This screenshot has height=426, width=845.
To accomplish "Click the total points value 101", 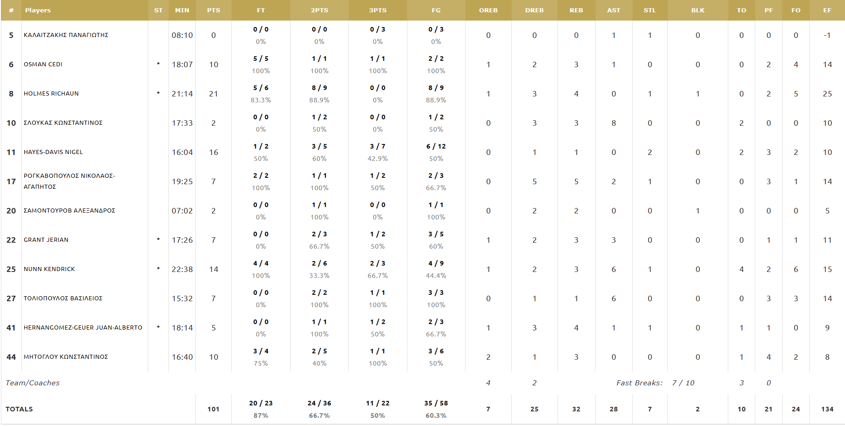I will (x=213, y=409).
